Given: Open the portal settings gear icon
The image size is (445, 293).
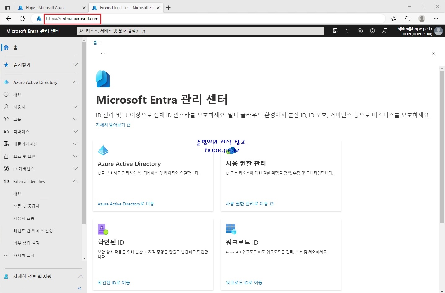Looking at the screenshot, I should tap(360, 31).
